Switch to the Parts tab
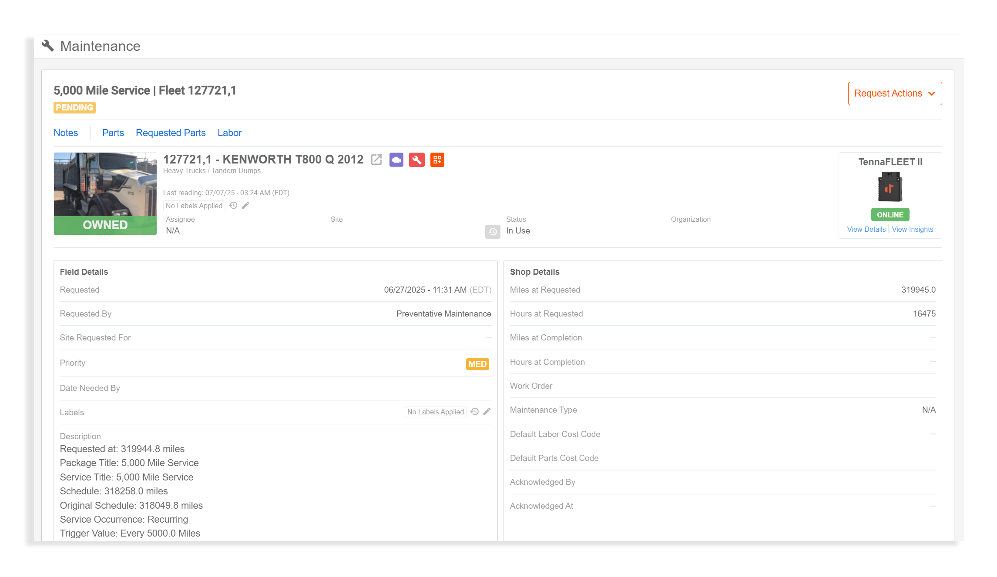The height and width of the screenshot is (577, 997). 113,133
